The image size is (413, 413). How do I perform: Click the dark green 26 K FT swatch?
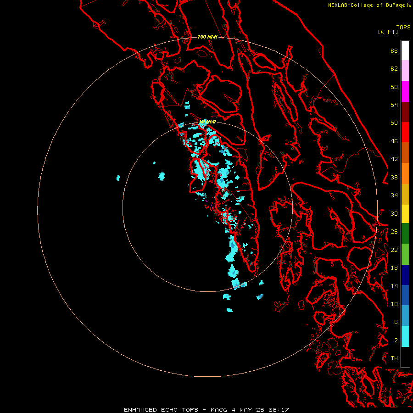pos(405,234)
